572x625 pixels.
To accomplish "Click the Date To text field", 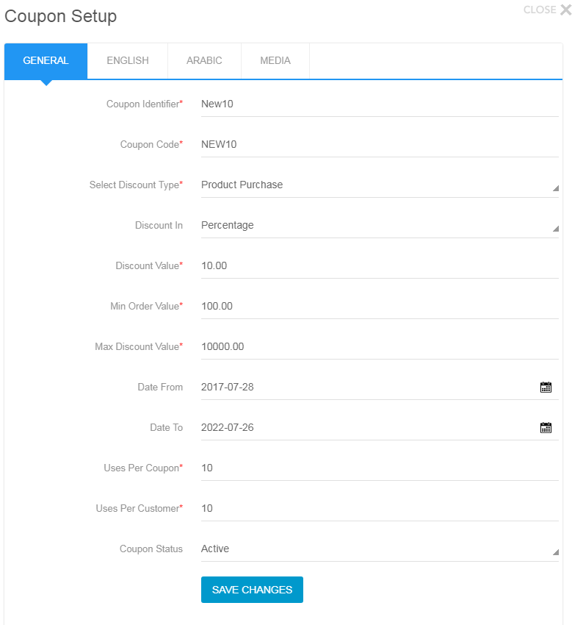I will coord(368,428).
